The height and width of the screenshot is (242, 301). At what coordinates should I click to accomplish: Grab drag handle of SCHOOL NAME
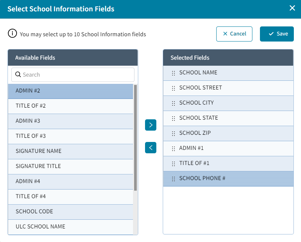[173, 73]
